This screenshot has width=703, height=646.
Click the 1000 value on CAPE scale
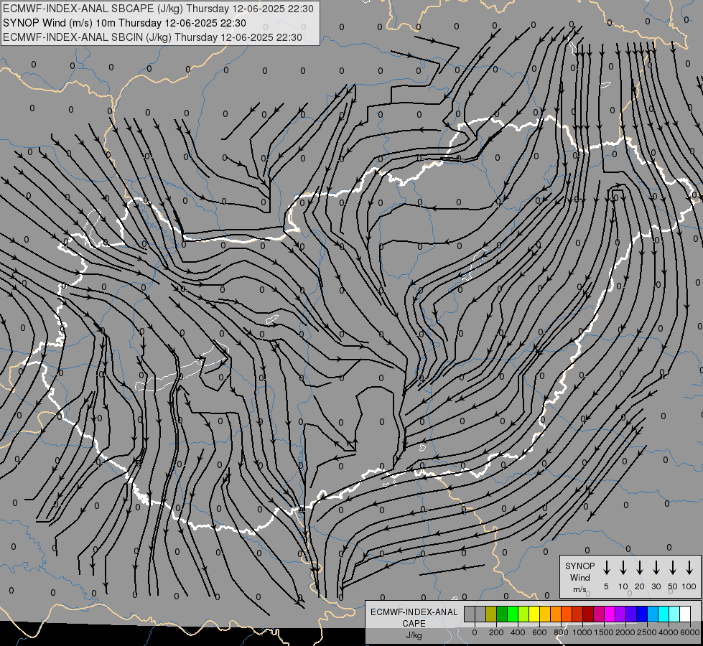[582, 632]
